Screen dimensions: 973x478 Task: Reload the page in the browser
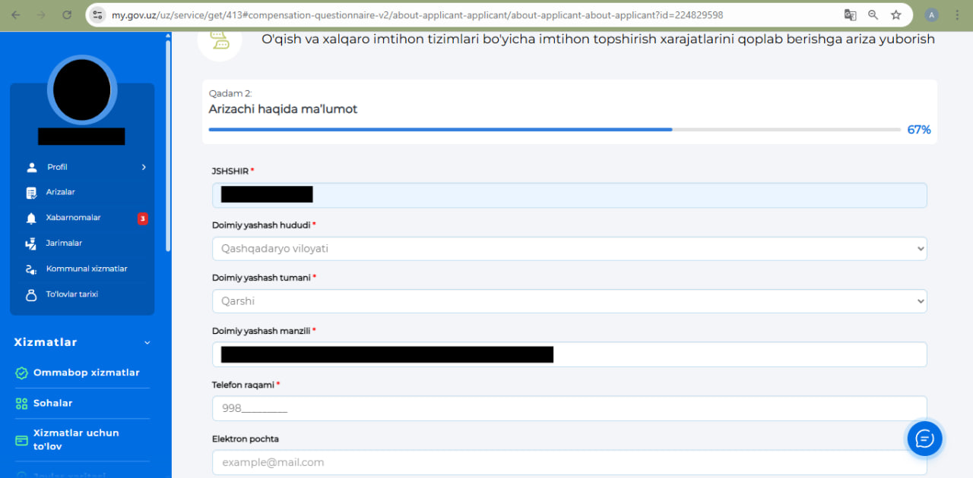click(67, 15)
